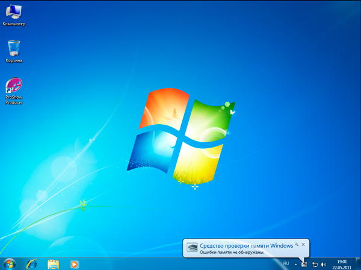Open Windows Explorer folder on taskbar
The width and height of the screenshot is (361, 270).
coord(53,264)
